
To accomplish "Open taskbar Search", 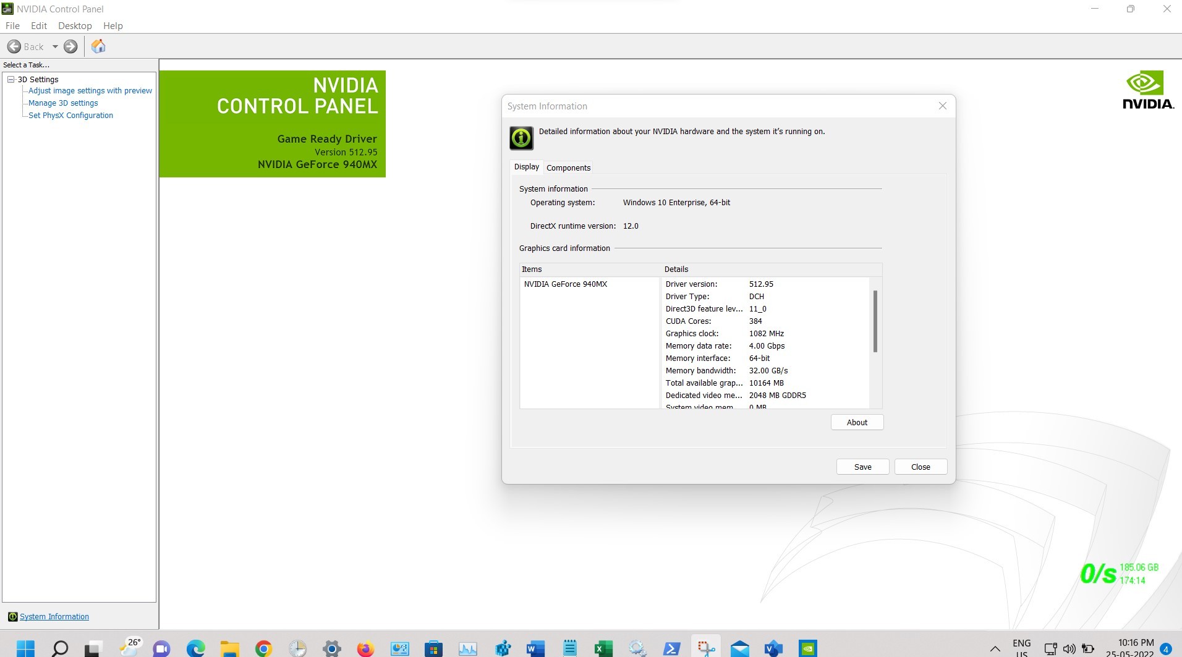I will (60, 648).
